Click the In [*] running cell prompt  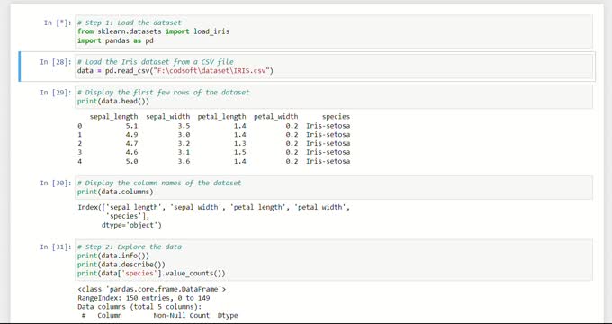58,22
